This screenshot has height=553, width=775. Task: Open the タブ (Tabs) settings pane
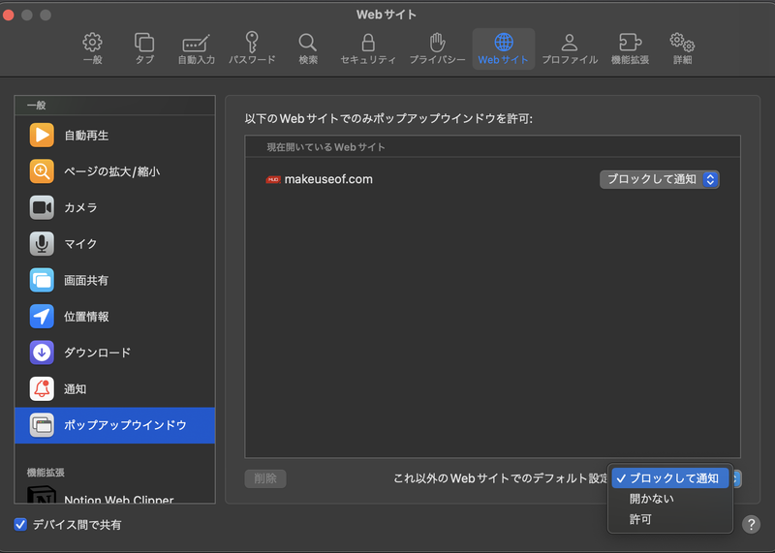[144, 49]
